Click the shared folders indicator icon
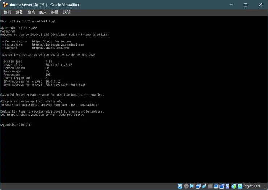 [210, 186]
